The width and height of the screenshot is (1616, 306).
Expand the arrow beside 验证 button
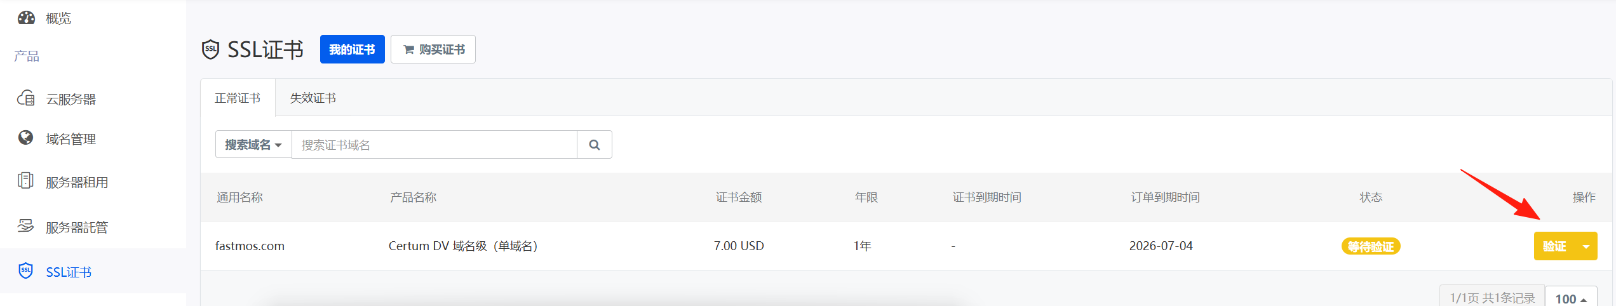click(x=1586, y=246)
